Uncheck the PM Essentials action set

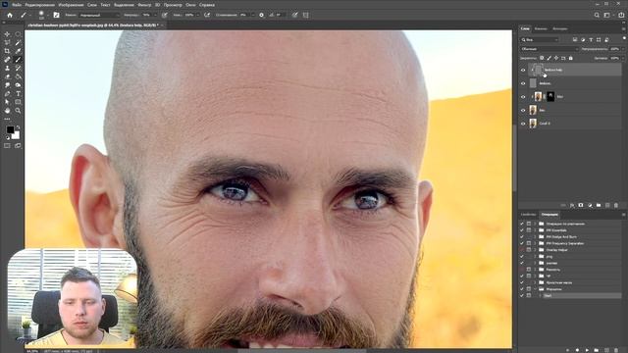(x=522, y=230)
